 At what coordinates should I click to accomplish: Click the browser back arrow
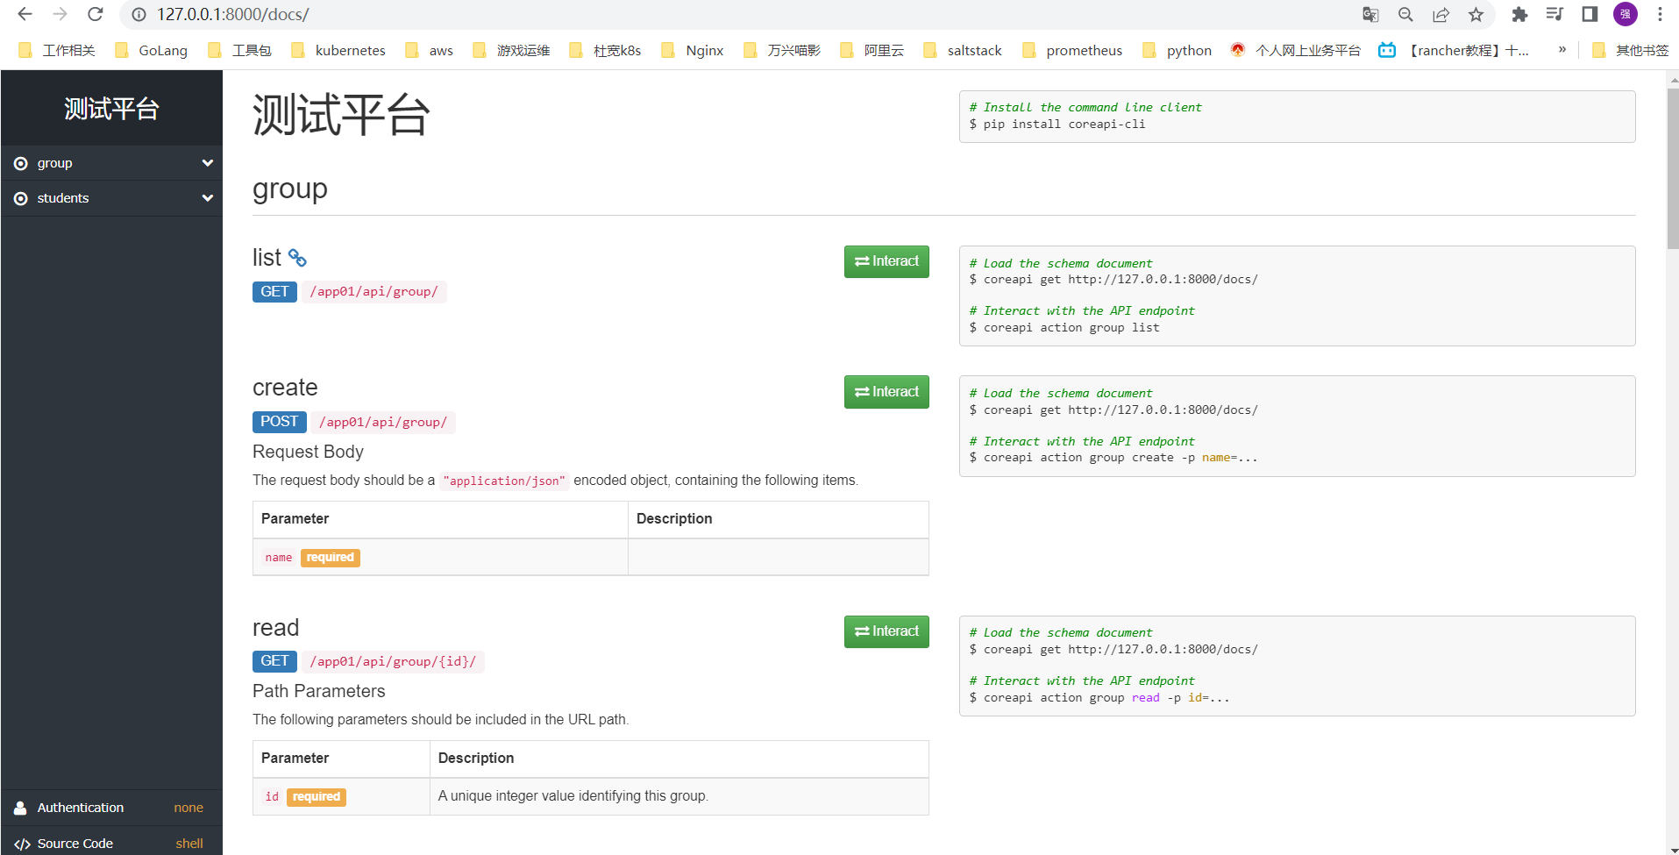click(25, 14)
